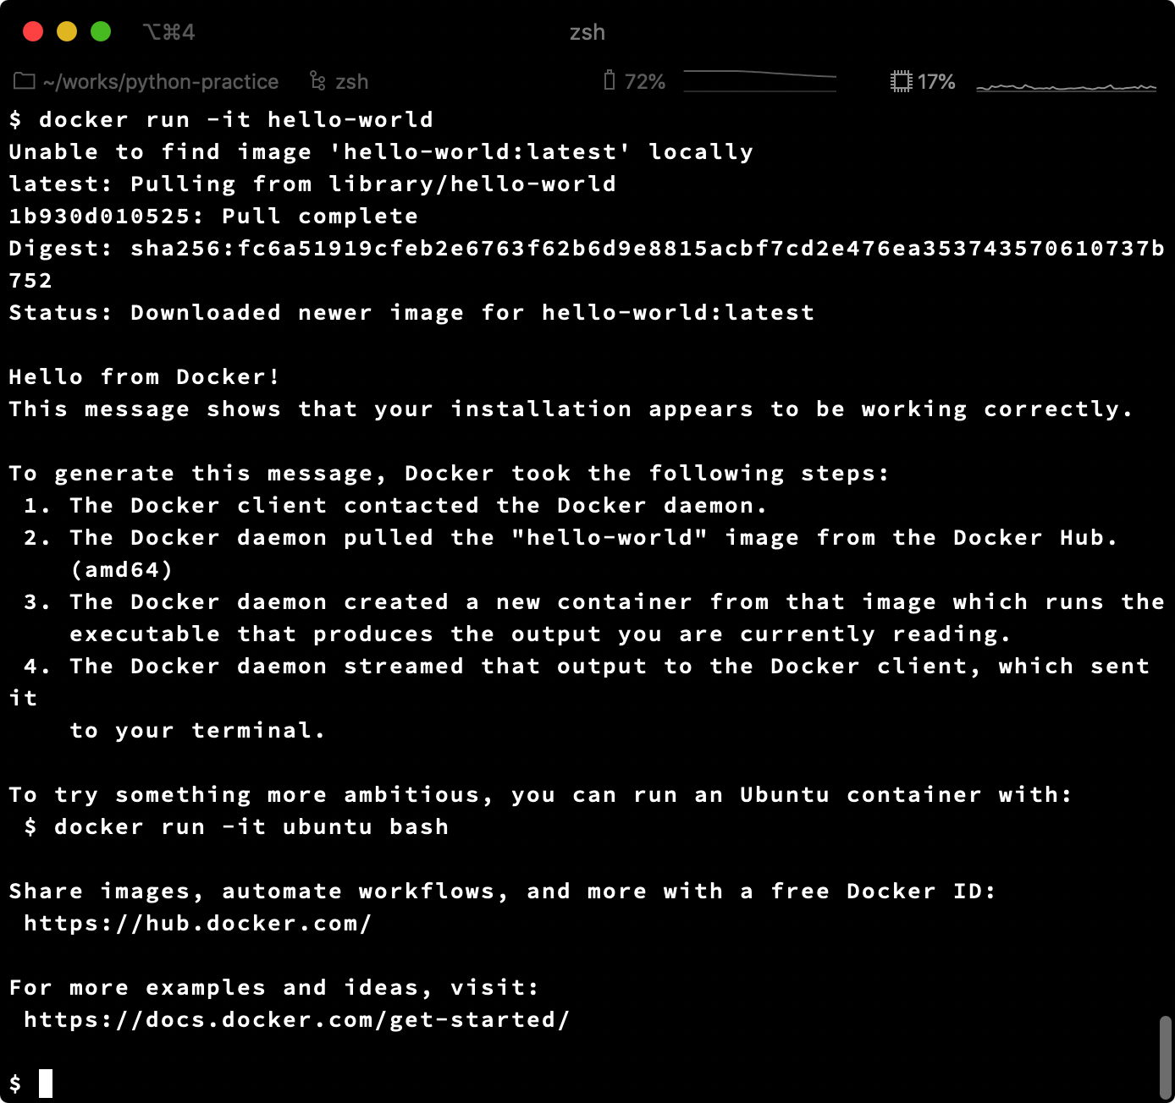This screenshot has height=1103, width=1175.
Task: Click the CPU usage sparkline graph
Action: click(1066, 86)
